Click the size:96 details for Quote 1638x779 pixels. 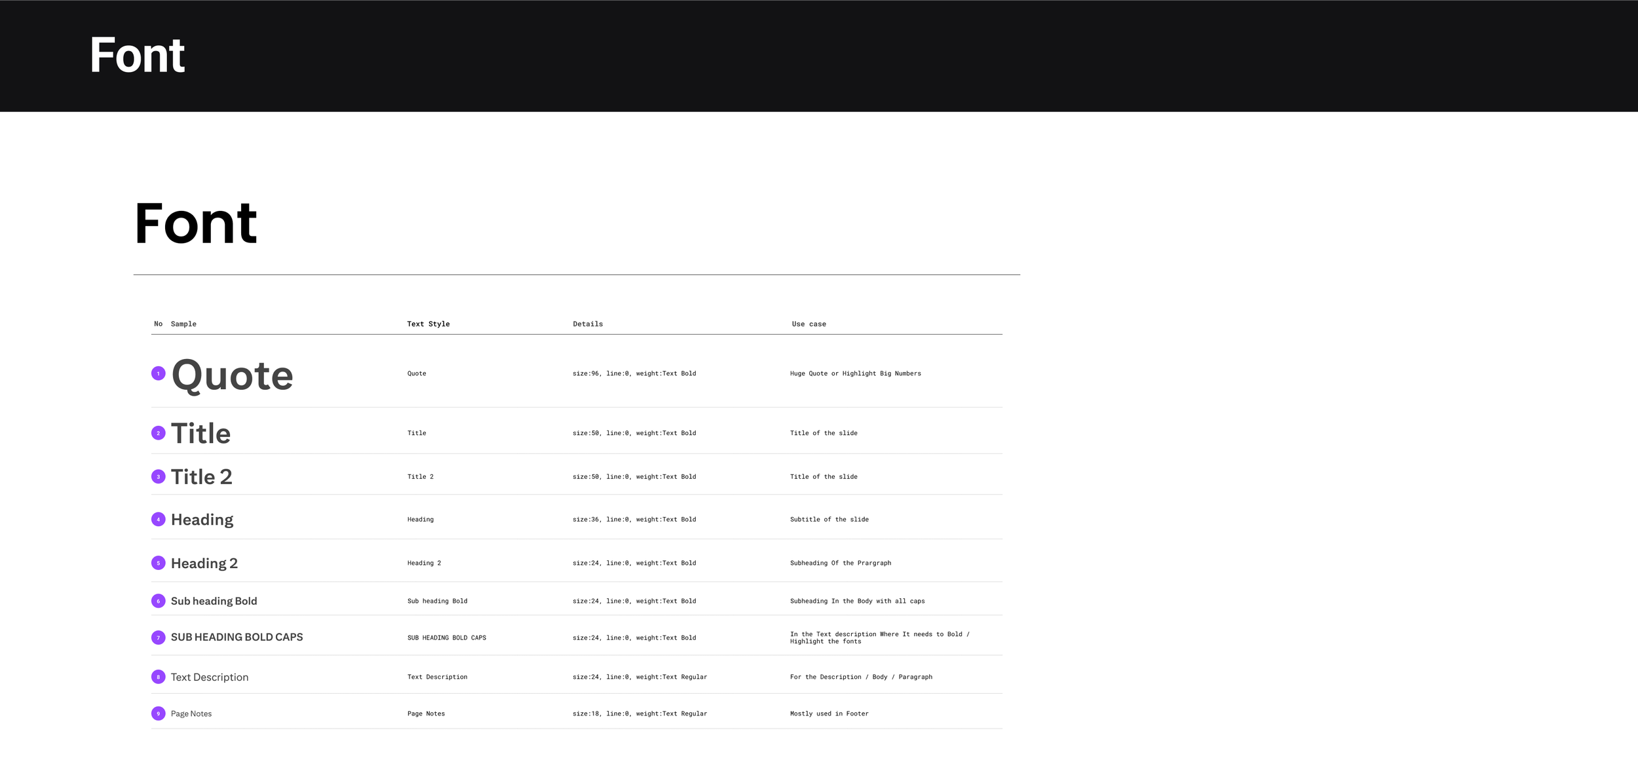634,373
